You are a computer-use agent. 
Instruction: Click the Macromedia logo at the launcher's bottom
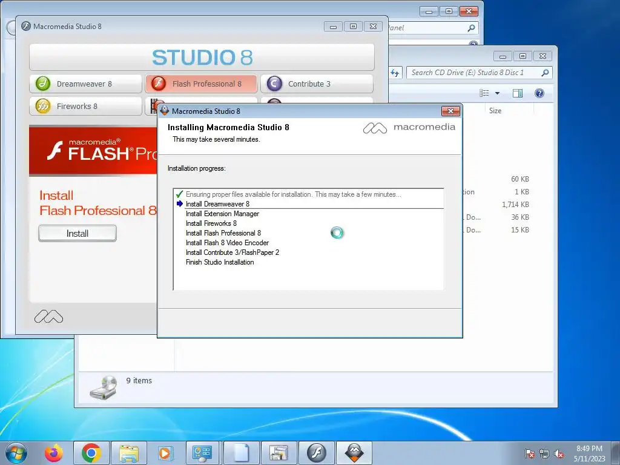[48, 316]
